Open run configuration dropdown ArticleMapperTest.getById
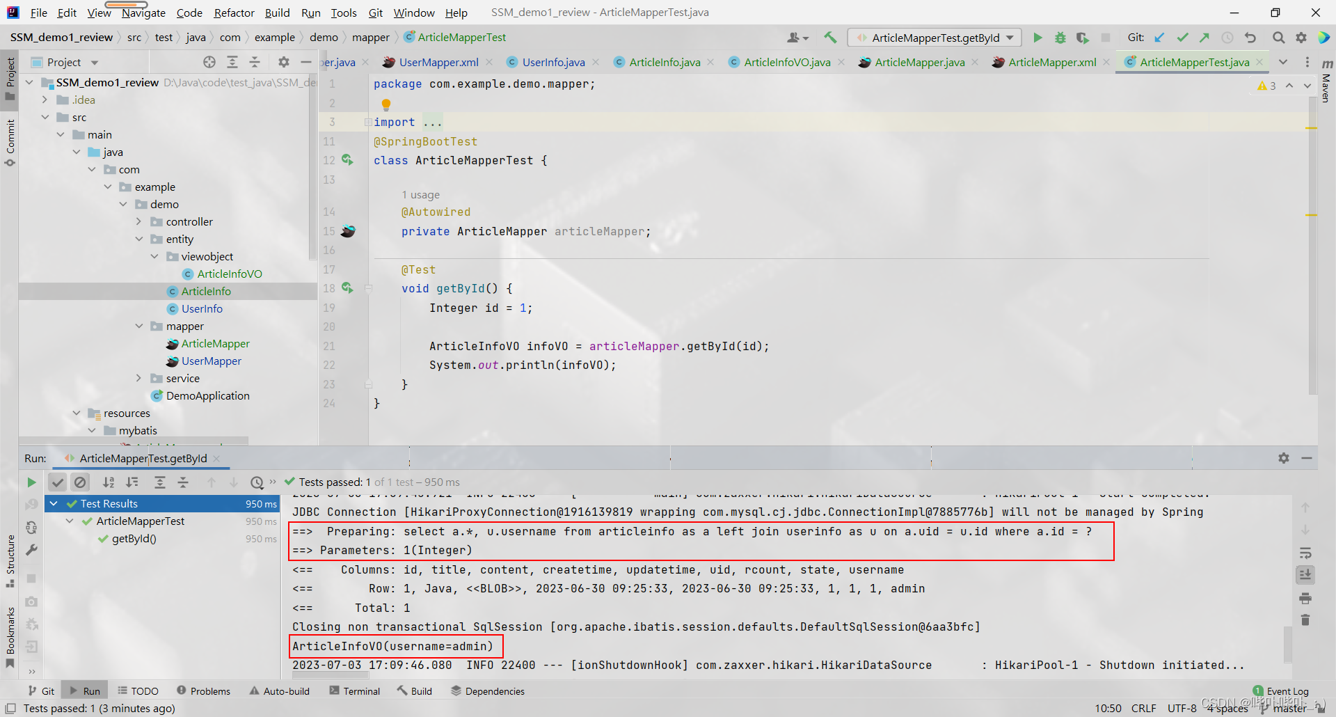1336x717 pixels. [935, 38]
